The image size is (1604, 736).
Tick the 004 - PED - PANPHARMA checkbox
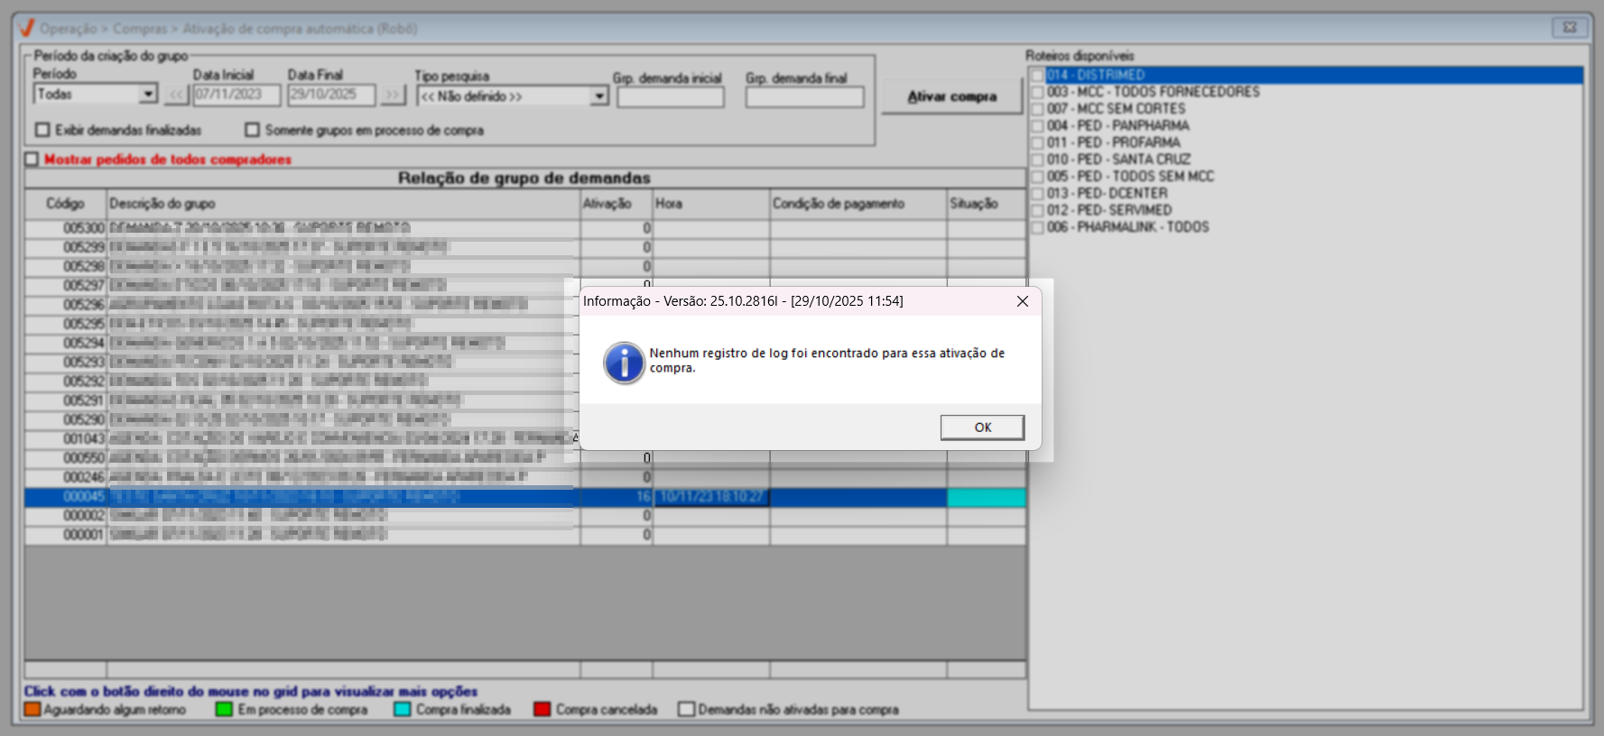click(x=1038, y=126)
